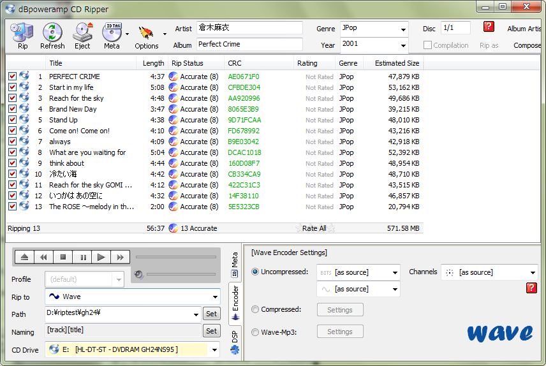
Task: Open the Options toolbar icon
Action: pyautogui.click(x=146, y=33)
